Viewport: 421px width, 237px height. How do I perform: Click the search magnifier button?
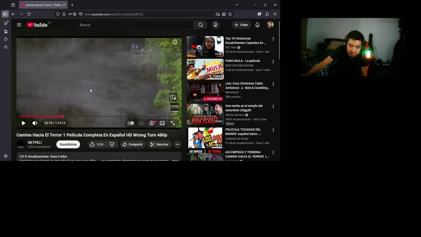201,25
